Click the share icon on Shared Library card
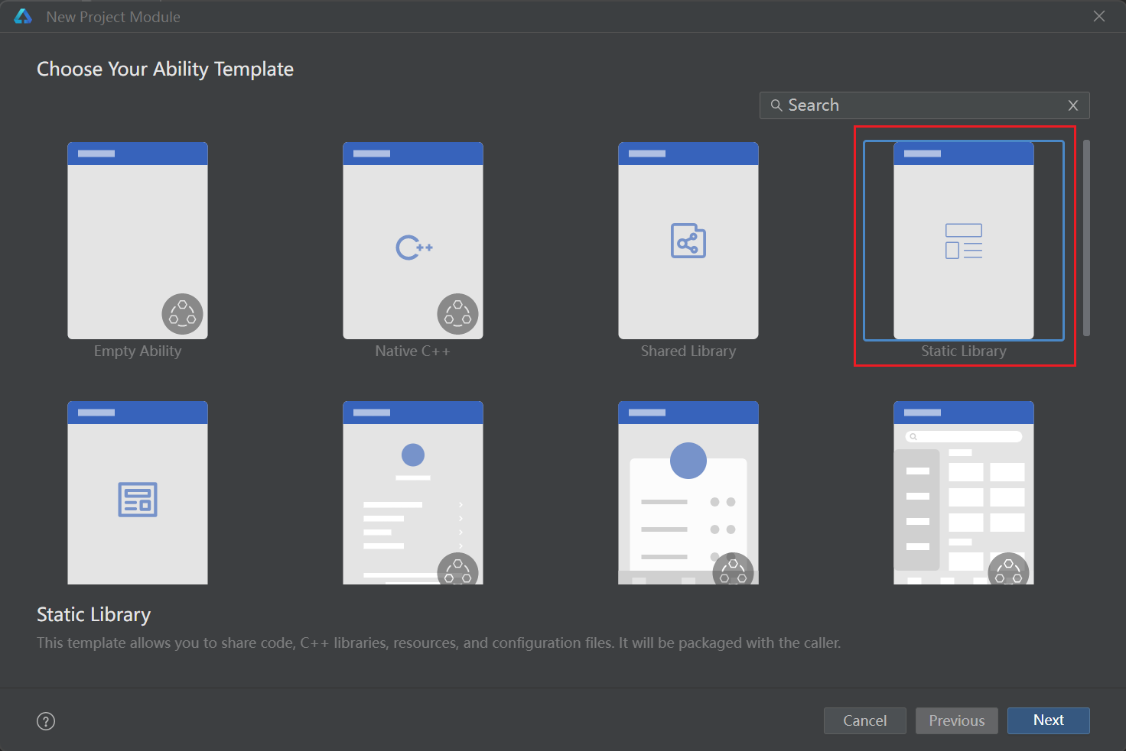Viewport: 1126px width, 751px height. tap(688, 241)
